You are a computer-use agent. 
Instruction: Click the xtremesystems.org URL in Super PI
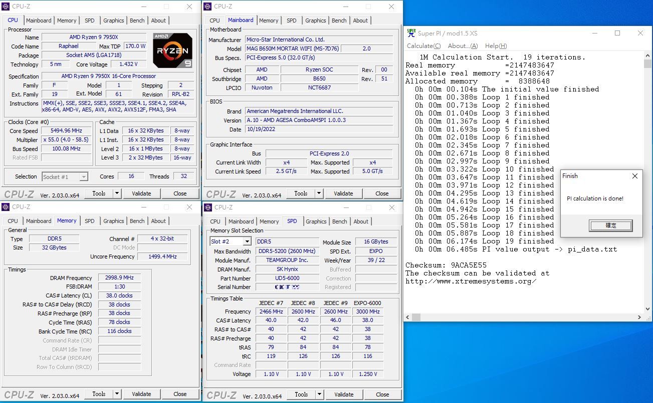[x=471, y=281]
